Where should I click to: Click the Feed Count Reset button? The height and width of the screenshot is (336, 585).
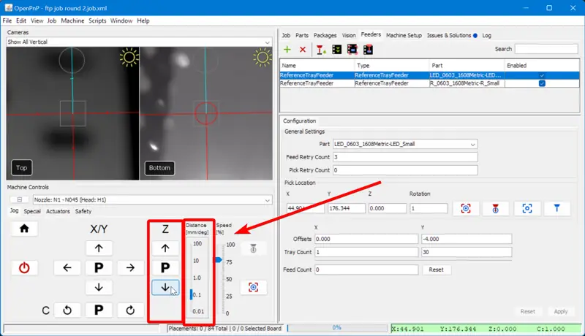click(436, 270)
